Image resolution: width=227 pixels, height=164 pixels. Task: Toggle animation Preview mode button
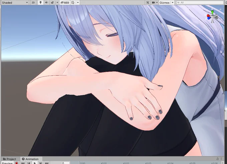7,163
